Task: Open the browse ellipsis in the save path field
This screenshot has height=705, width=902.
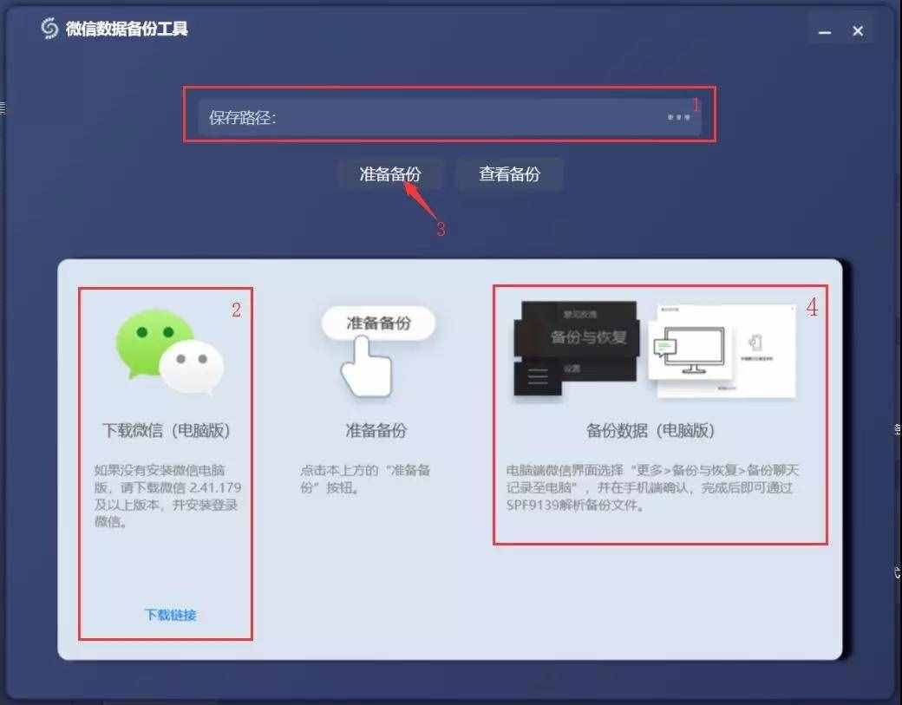Action: tap(678, 117)
